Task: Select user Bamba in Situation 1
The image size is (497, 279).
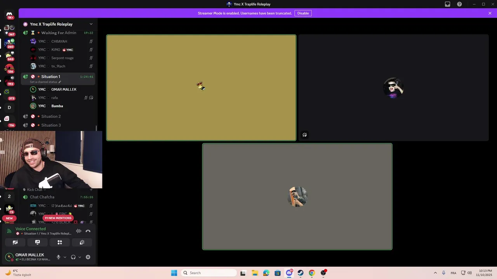Action: pos(62,106)
